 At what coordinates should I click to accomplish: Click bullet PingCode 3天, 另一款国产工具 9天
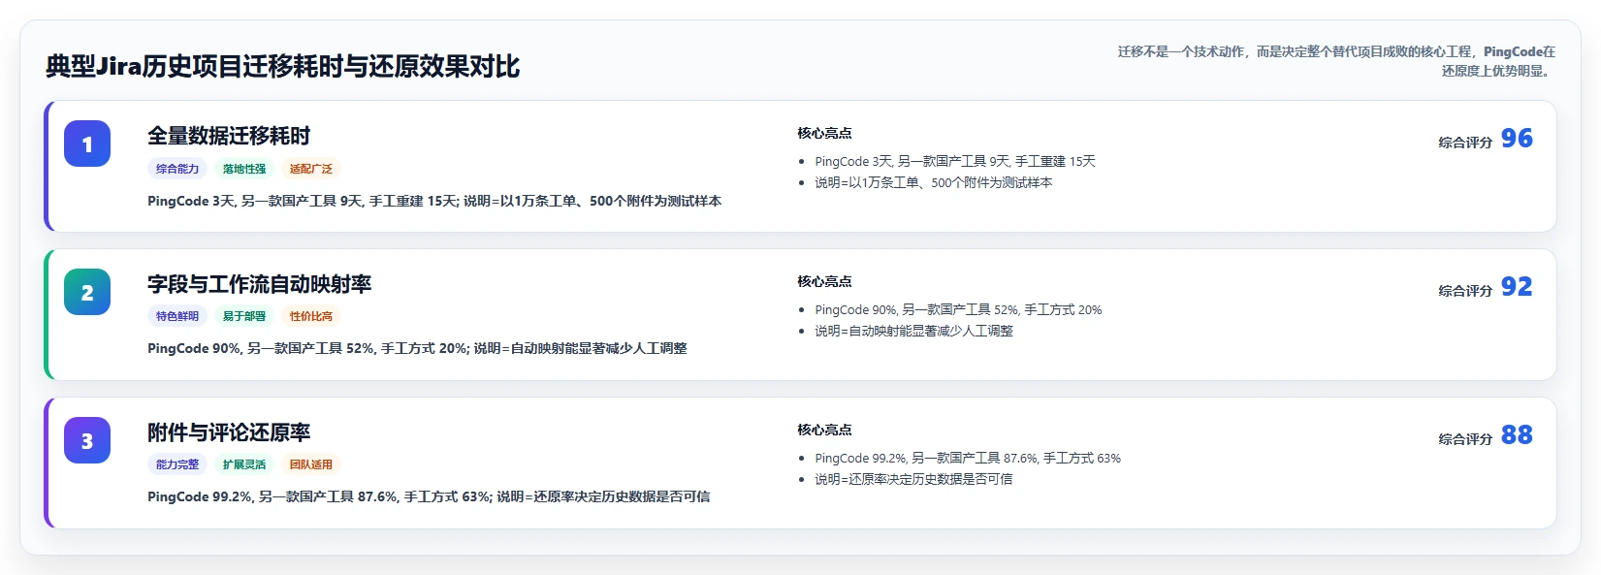point(955,161)
